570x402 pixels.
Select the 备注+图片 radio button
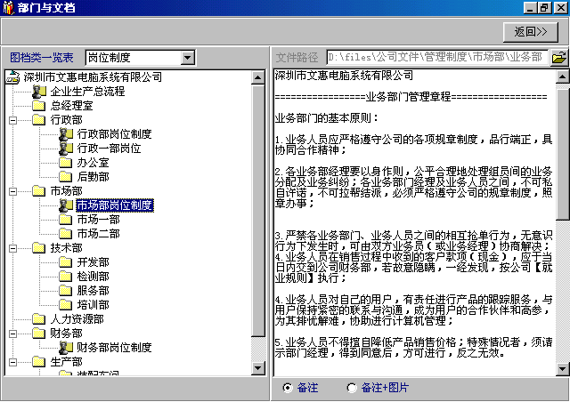click(x=352, y=388)
